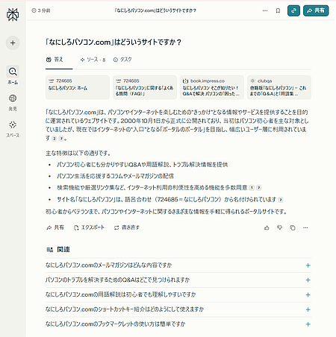
Task: Switch to the タスク tab
Action: coord(122,60)
